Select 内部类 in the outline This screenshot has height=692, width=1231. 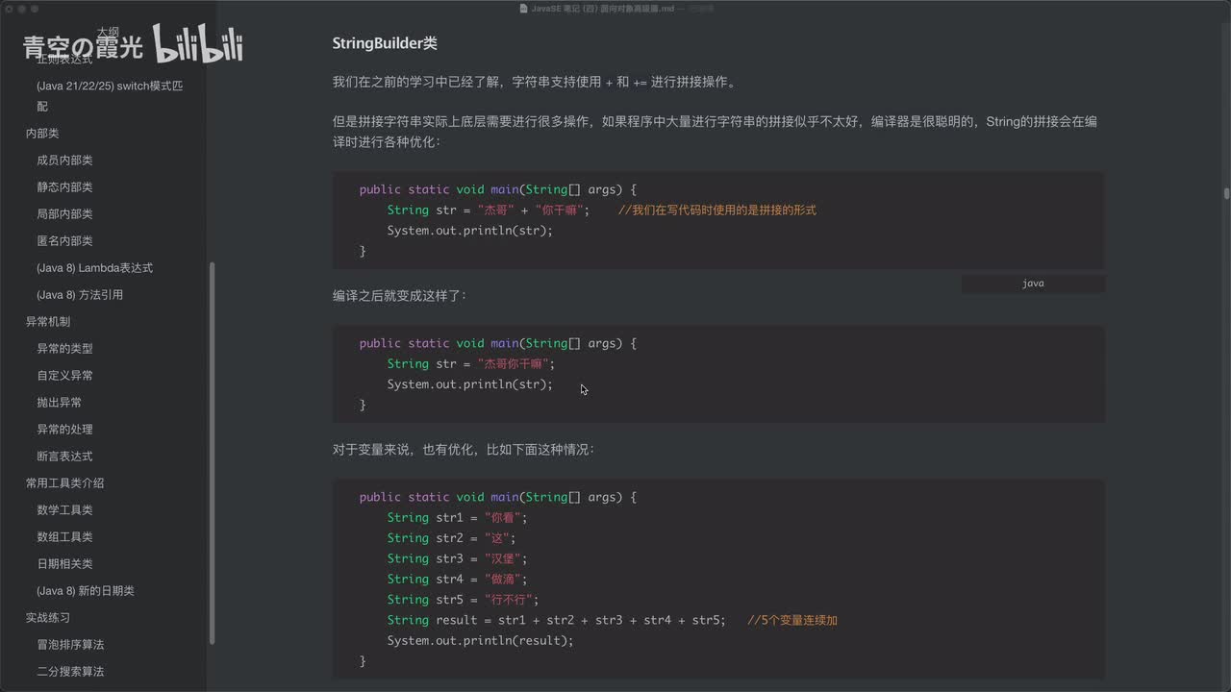(x=42, y=134)
